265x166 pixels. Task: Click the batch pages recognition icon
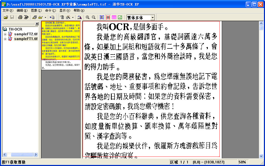[x=35, y=17]
